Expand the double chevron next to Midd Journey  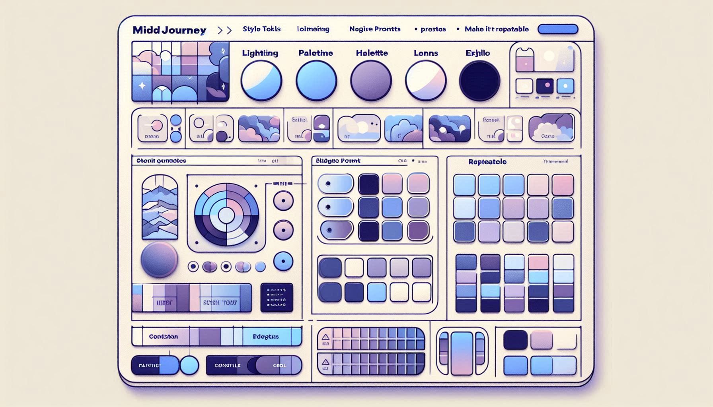(x=225, y=30)
